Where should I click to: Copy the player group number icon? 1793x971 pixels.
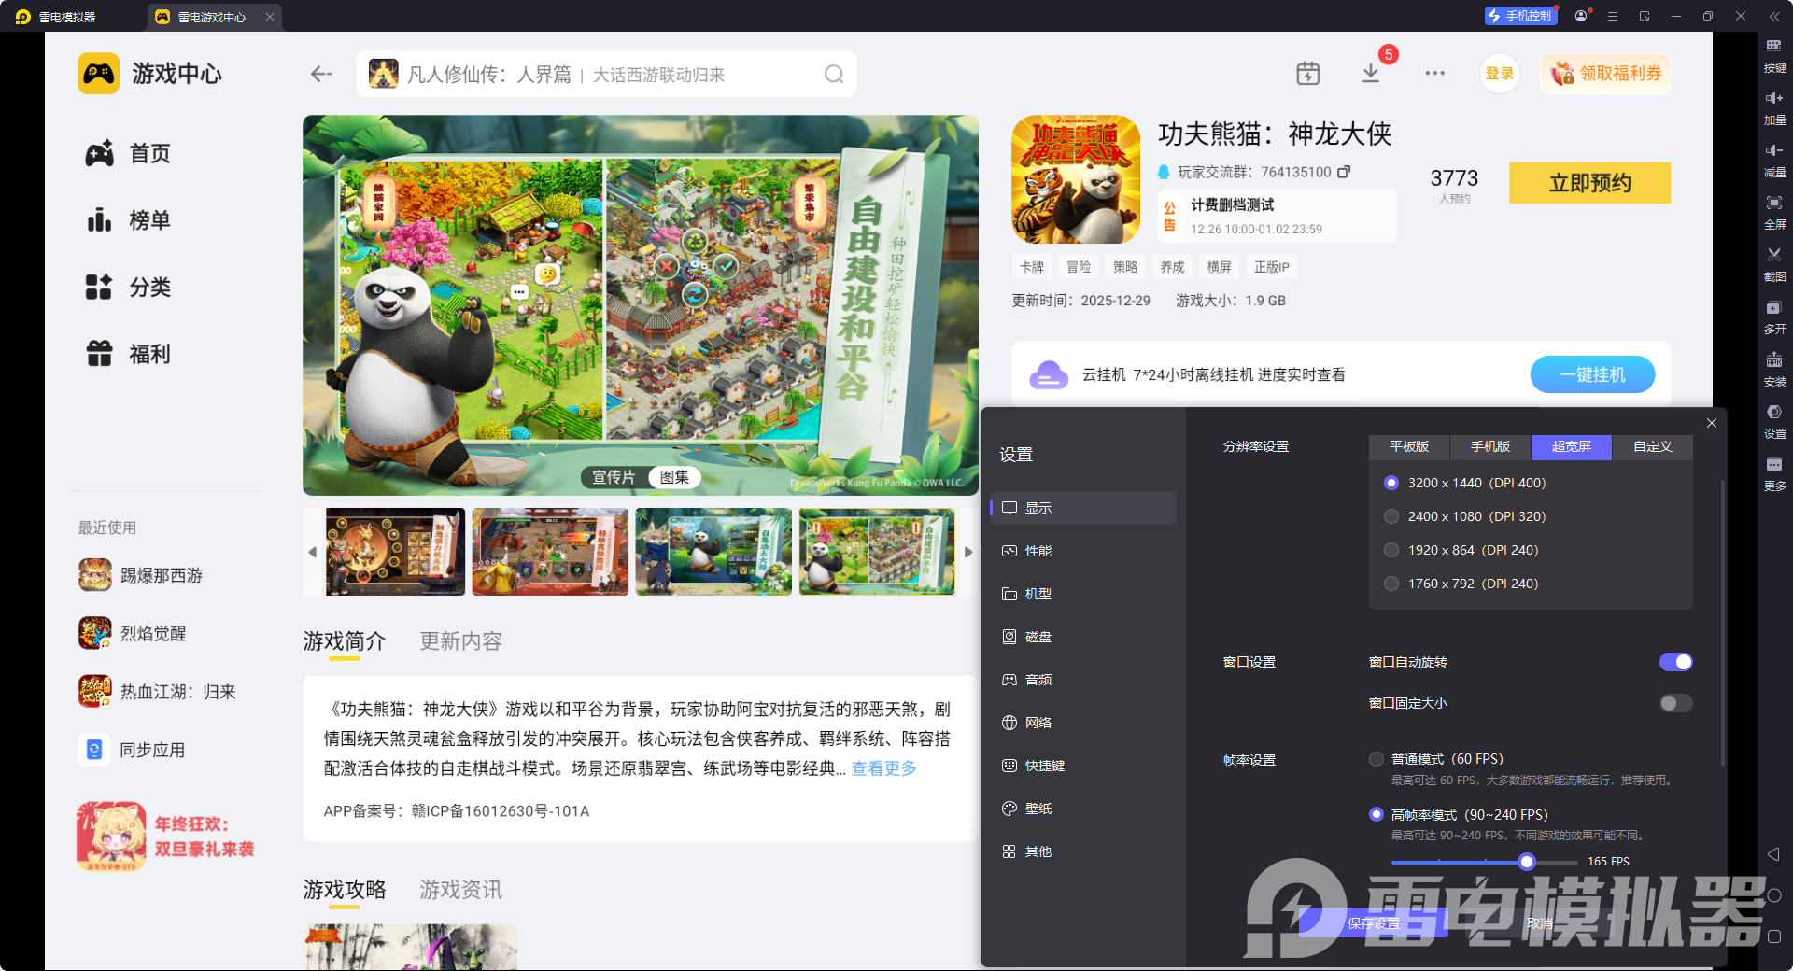pos(1344,172)
